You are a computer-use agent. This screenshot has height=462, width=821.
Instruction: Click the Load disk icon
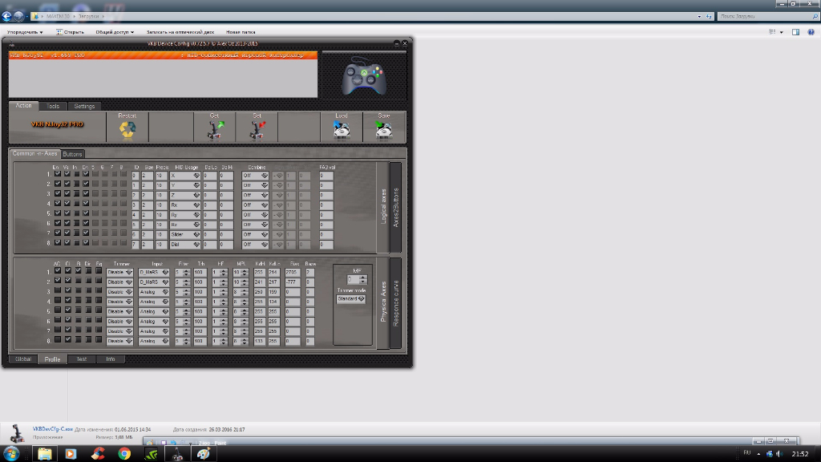click(342, 129)
